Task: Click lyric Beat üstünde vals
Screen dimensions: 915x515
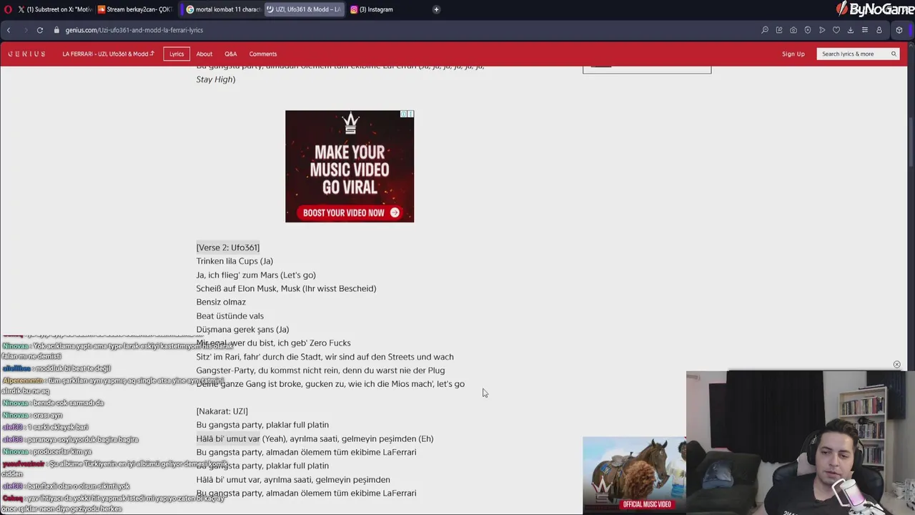Action: tap(230, 315)
